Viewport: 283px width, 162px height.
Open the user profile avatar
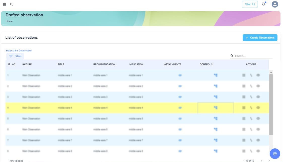coord(275,4)
